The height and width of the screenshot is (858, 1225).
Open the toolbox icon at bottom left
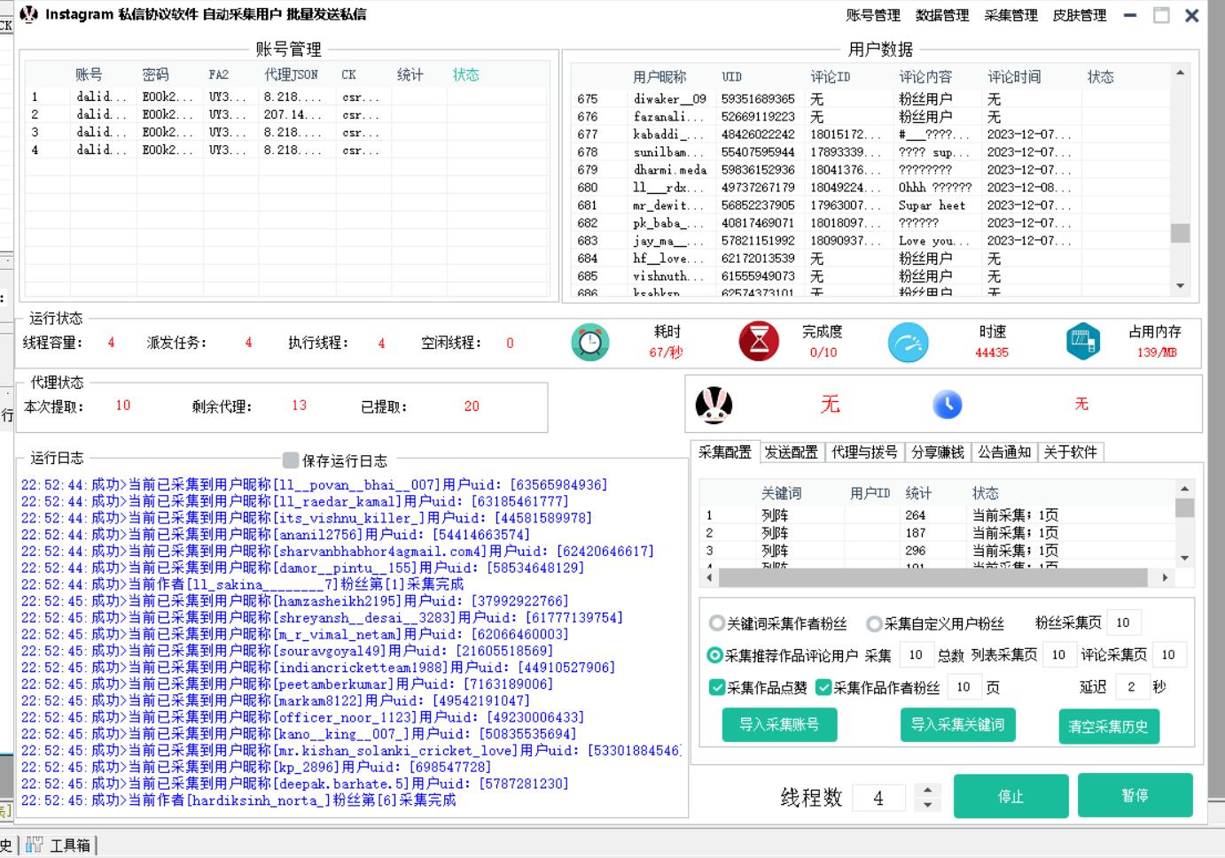[x=35, y=845]
